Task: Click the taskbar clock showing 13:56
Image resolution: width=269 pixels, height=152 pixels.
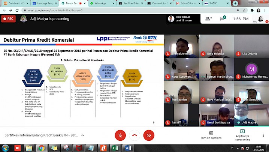Action: tap(258, 148)
